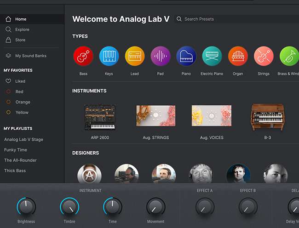Open the Funky Time playlist
This screenshot has height=228, width=299.
click(16, 150)
